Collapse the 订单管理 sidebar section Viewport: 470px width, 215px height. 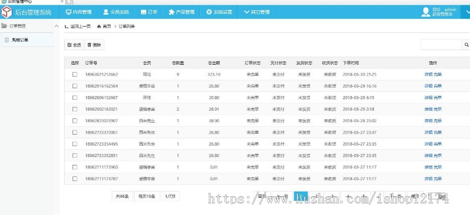[x=56, y=26]
